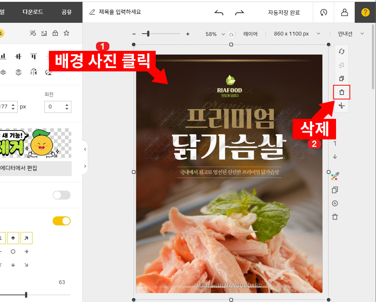Open the 안내선 guides dropdown
This screenshot has height=302, width=376.
(x=350, y=33)
